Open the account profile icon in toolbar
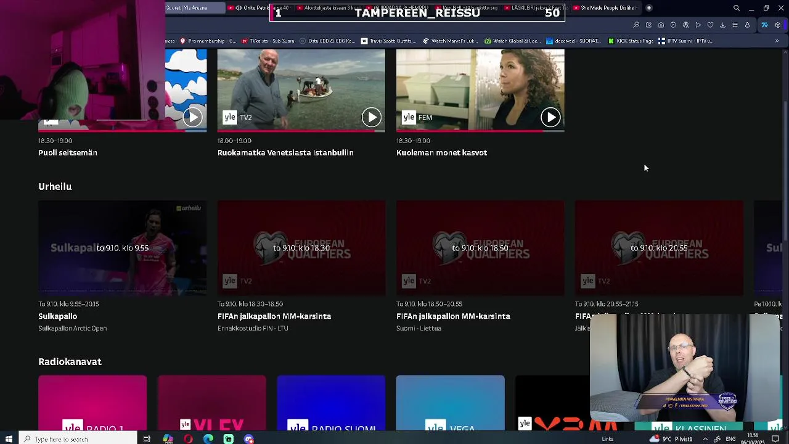 pos(747,25)
